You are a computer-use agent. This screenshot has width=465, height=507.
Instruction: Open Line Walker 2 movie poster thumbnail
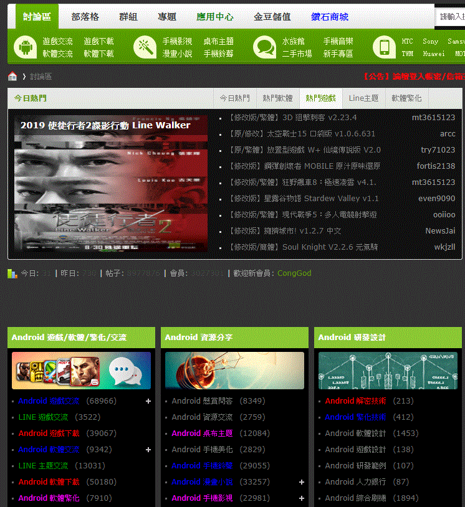[x=111, y=183]
